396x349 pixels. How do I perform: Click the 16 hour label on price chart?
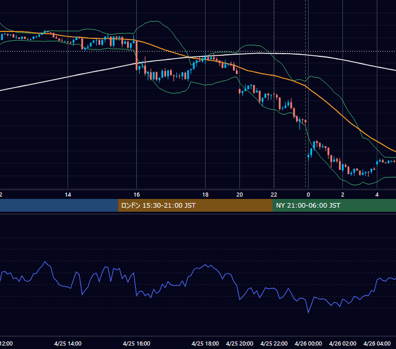tap(137, 195)
